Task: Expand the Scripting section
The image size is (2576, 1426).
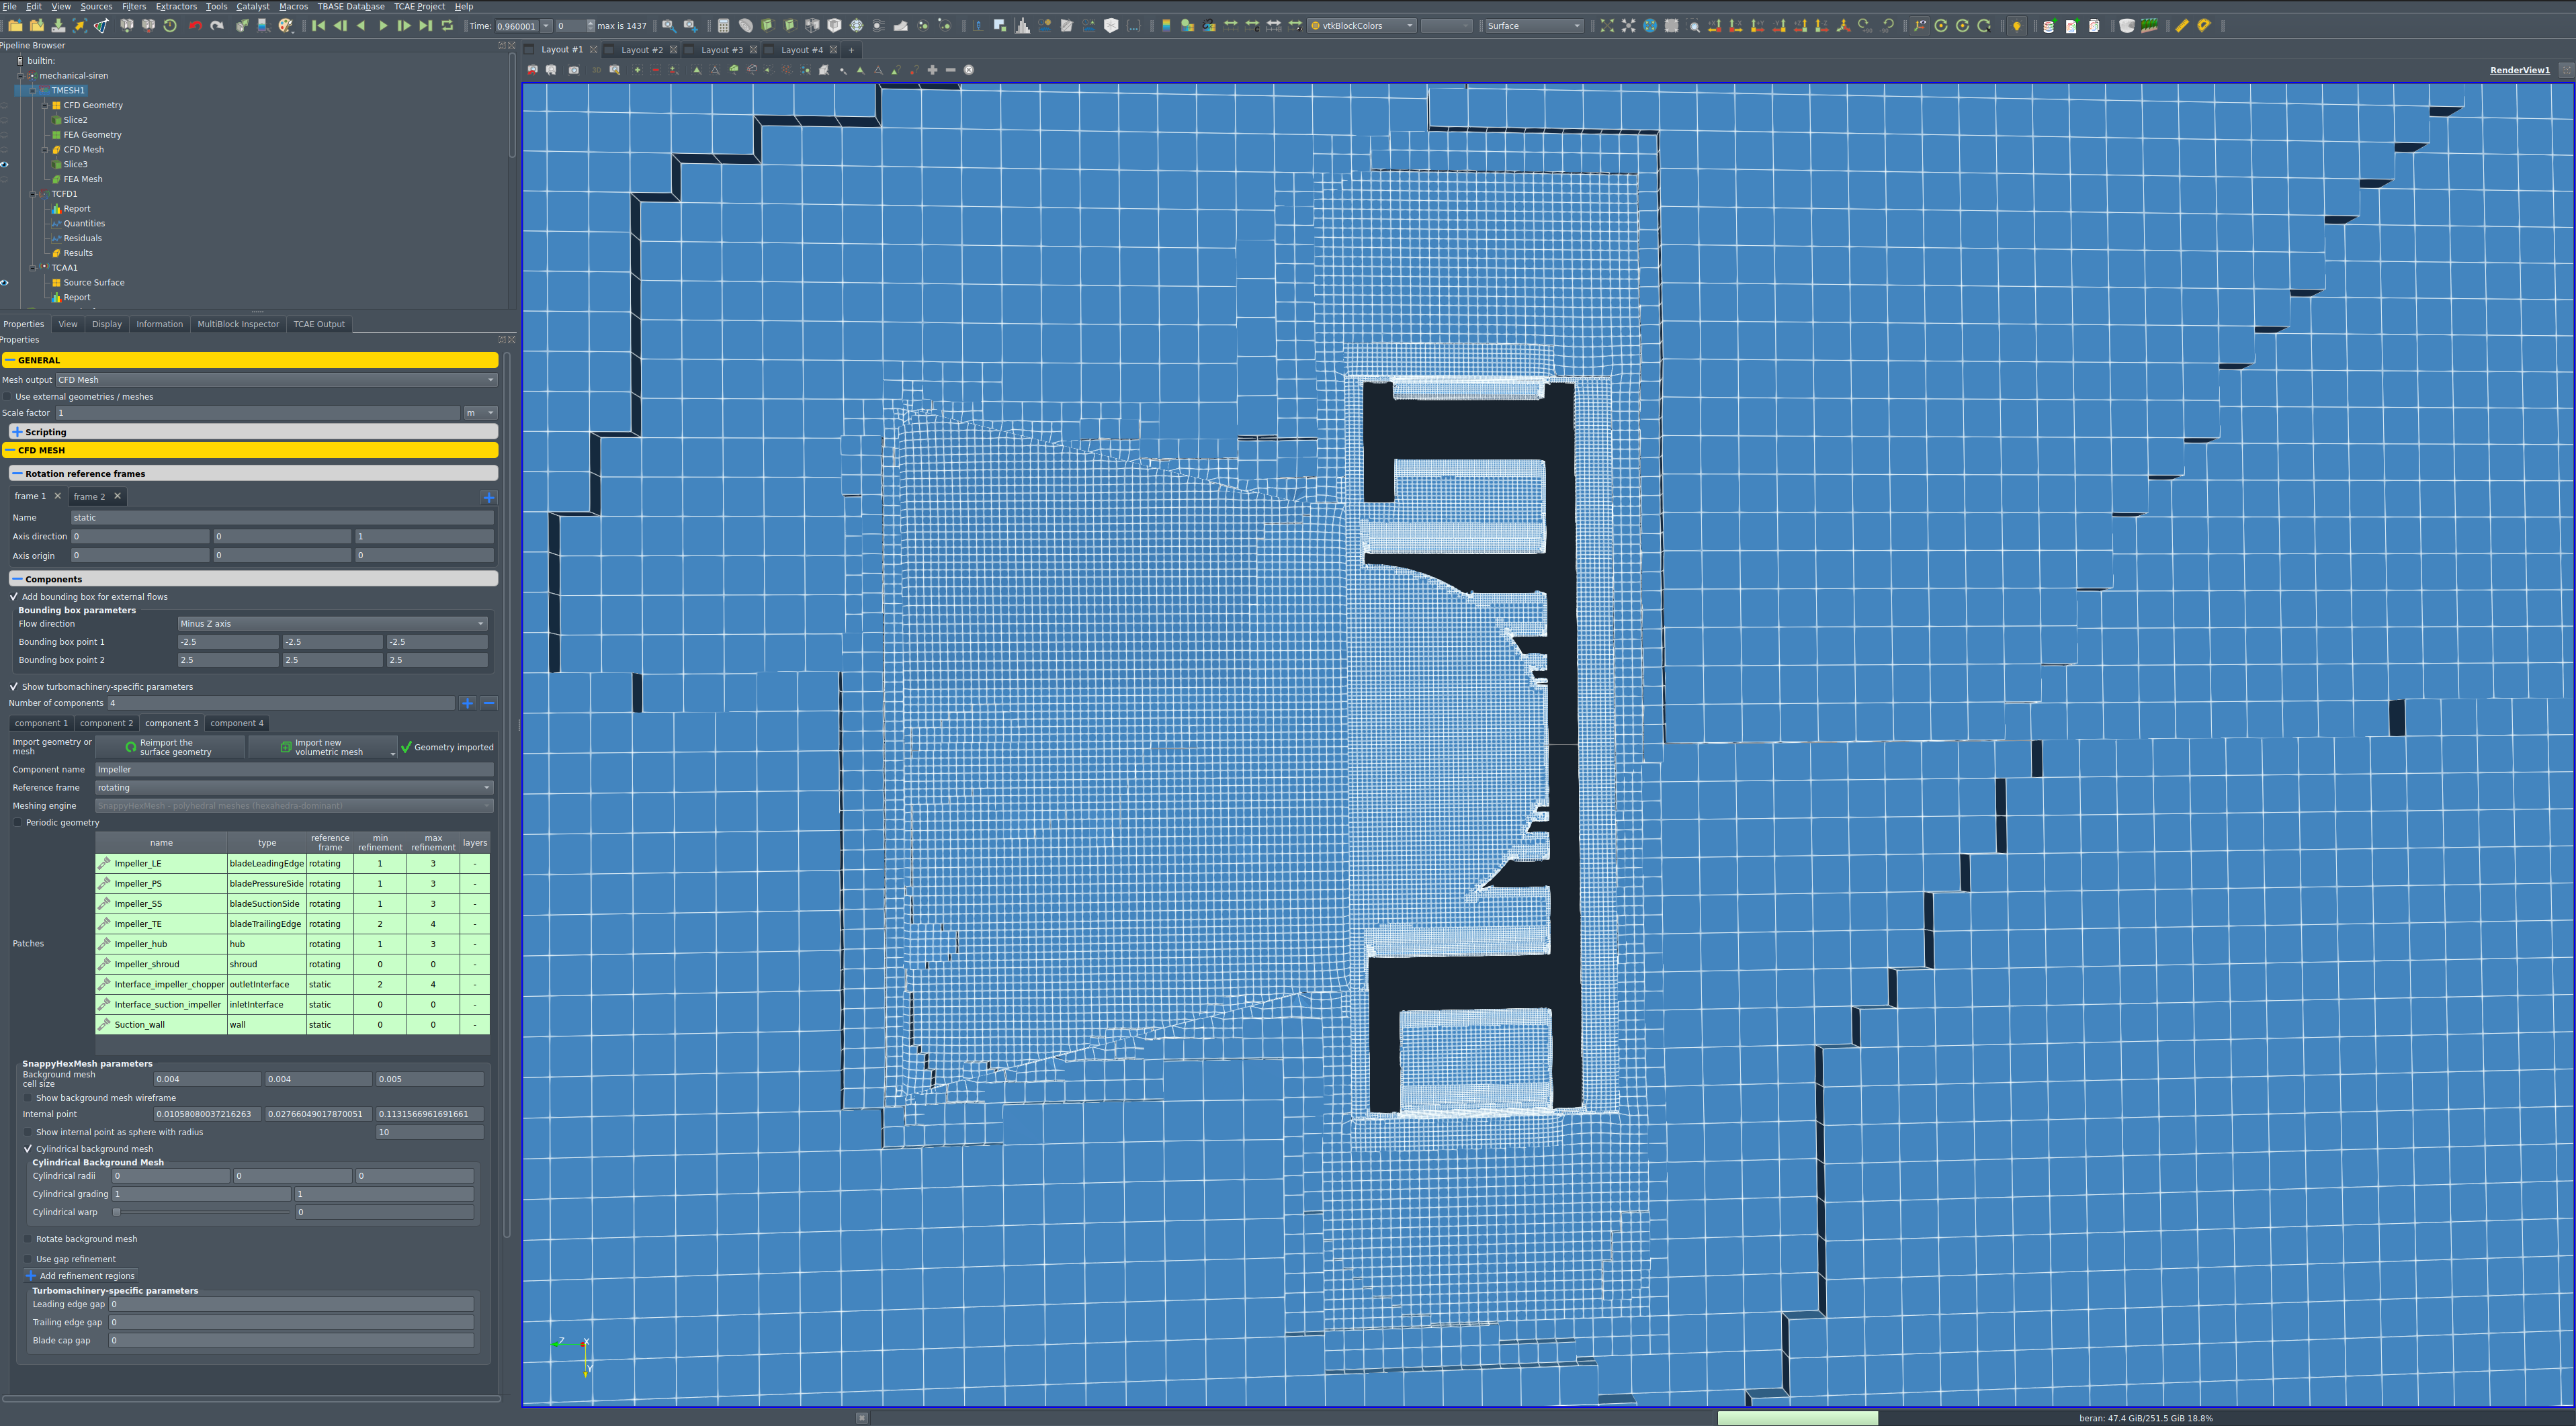Action: click(253, 432)
